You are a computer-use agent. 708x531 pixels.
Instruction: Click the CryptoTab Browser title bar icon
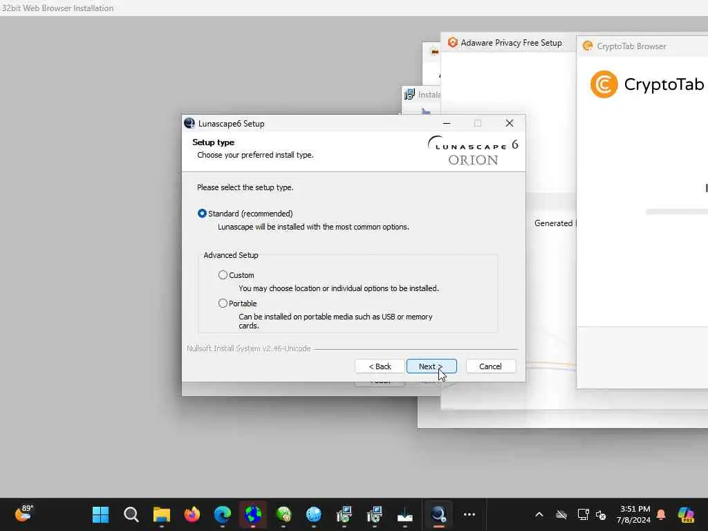pyautogui.click(x=588, y=46)
